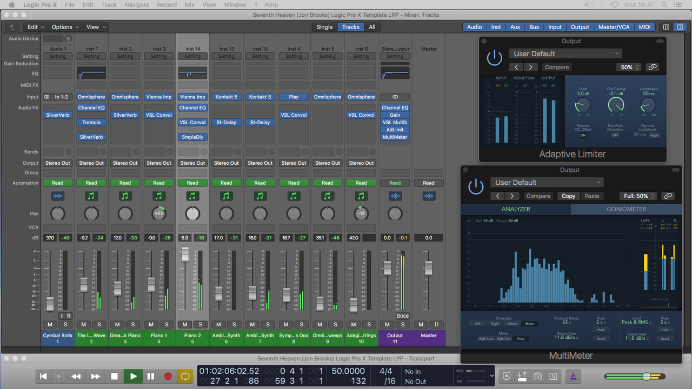Solo the Dream Piano channel 3
This screenshot has width=692, height=389.
click(133, 324)
